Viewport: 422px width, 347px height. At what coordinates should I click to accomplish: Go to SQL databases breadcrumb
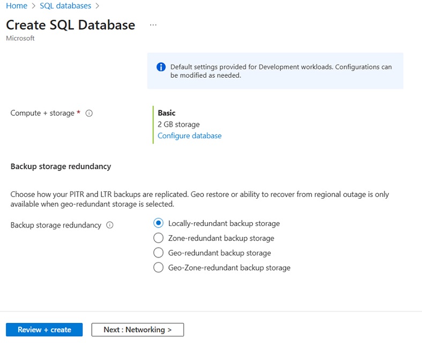coord(65,6)
